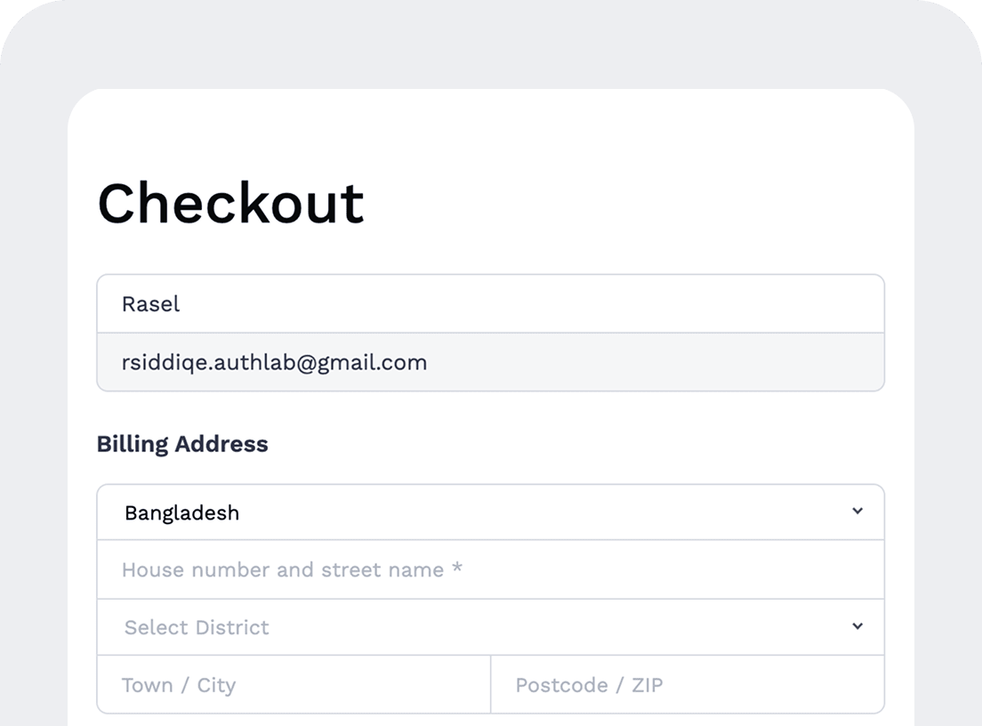Click the Select District placeholder text
Viewport: 982px width, 726px height.
[197, 627]
